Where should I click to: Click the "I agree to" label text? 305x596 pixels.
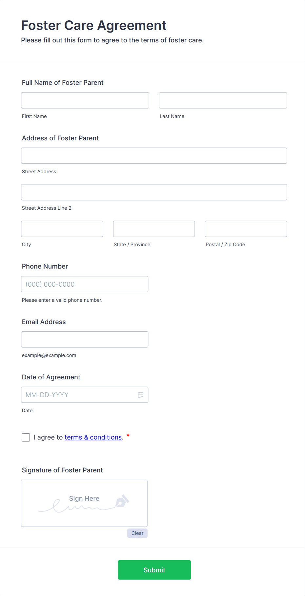point(48,437)
